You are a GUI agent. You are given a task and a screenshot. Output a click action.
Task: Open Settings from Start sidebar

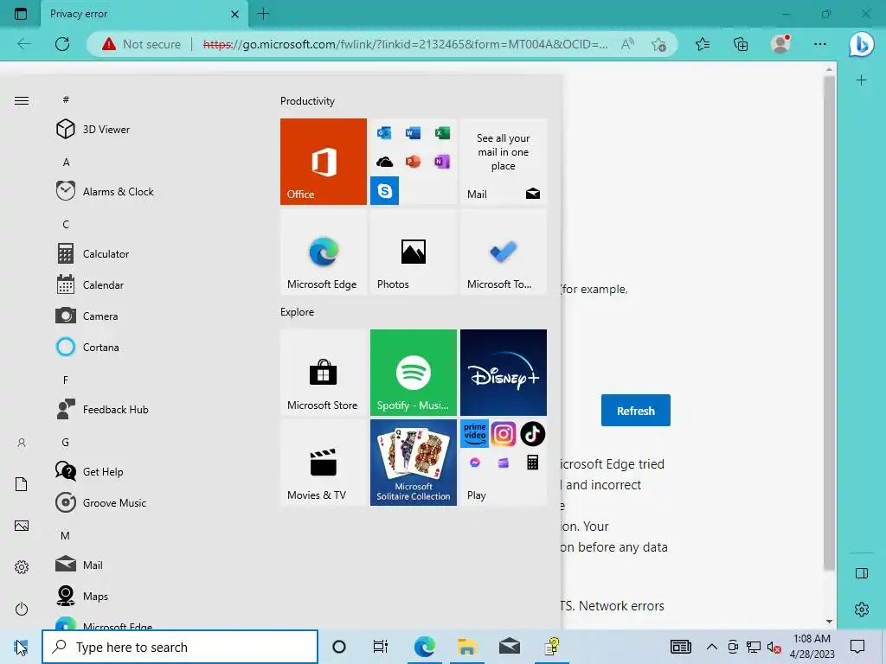pyautogui.click(x=22, y=567)
